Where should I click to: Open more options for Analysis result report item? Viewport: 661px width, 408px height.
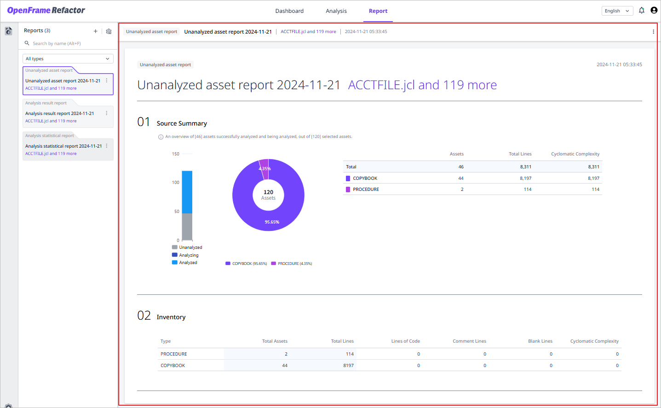coord(107,113)
